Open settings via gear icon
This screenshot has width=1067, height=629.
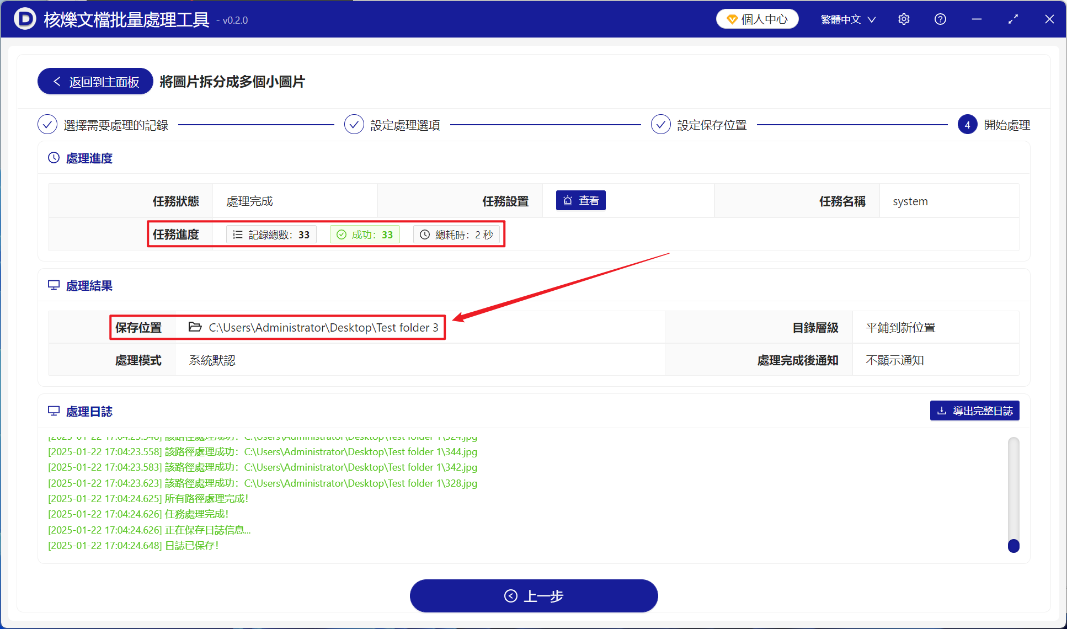click(904, 19)
